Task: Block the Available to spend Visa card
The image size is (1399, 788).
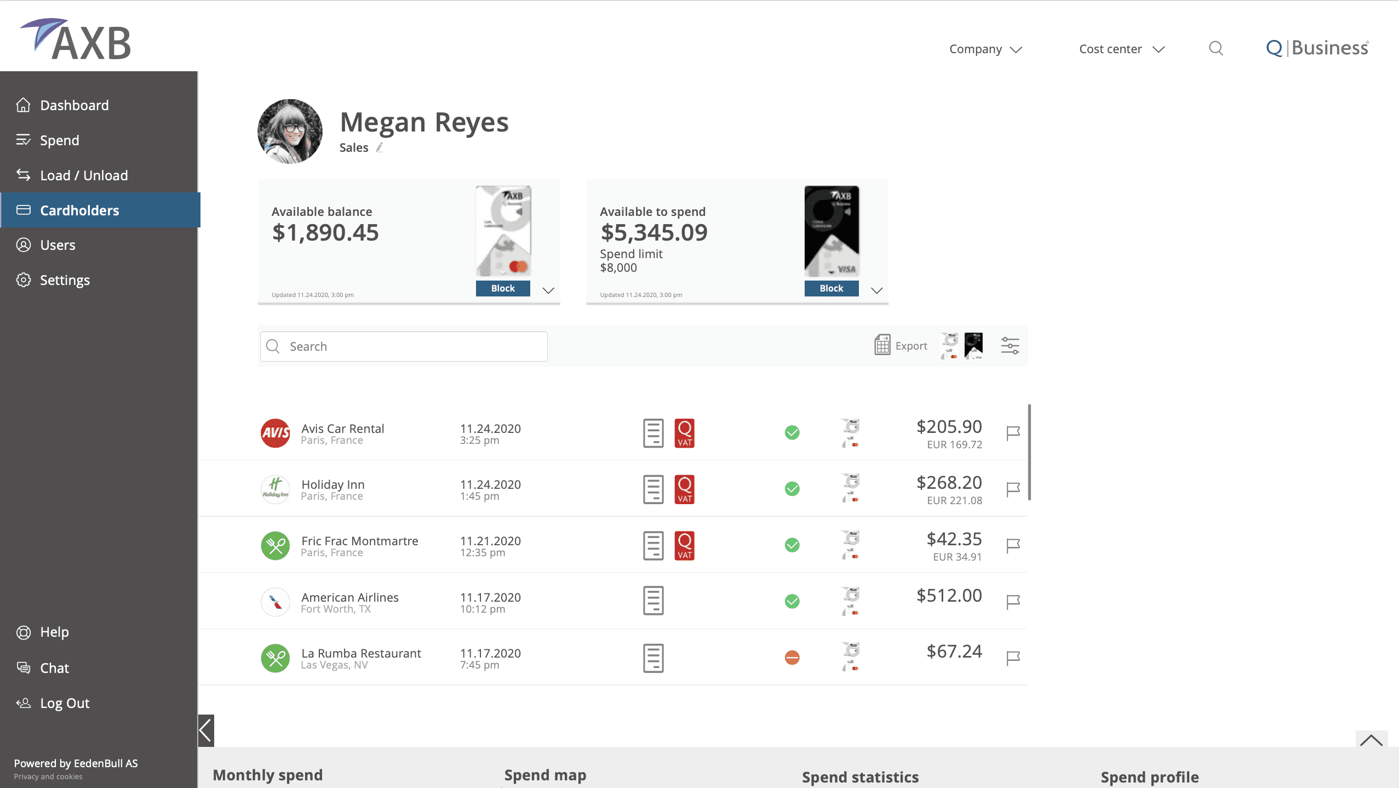Action: point(831,288)
